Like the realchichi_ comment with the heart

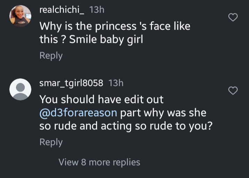[x=233, y=17]
